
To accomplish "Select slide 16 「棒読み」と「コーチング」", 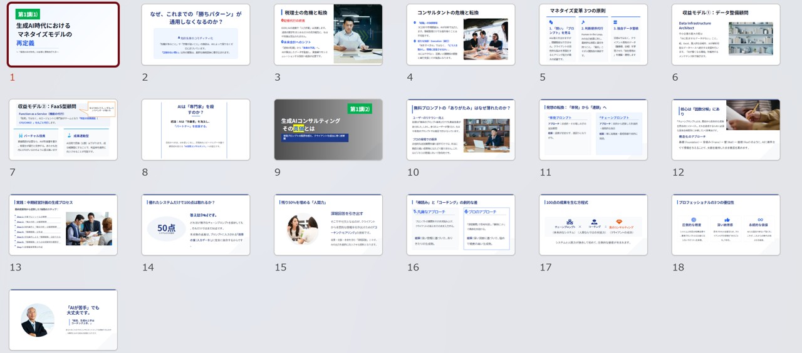I will click(461, 225).
